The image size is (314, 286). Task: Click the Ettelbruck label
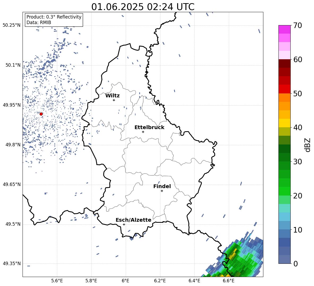149,128
